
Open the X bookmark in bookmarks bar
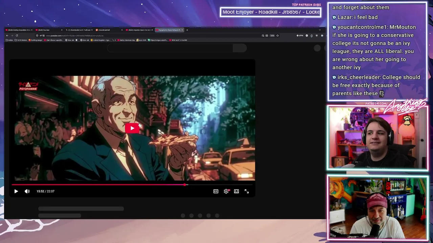point(114,40)
